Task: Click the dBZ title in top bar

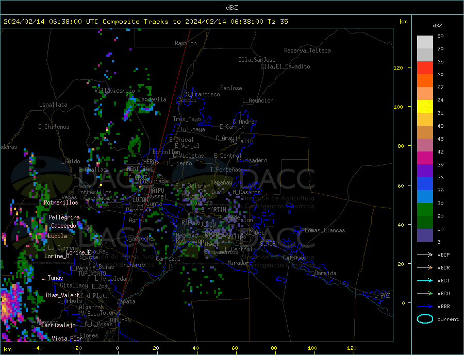Action: [x=231, y=8]
